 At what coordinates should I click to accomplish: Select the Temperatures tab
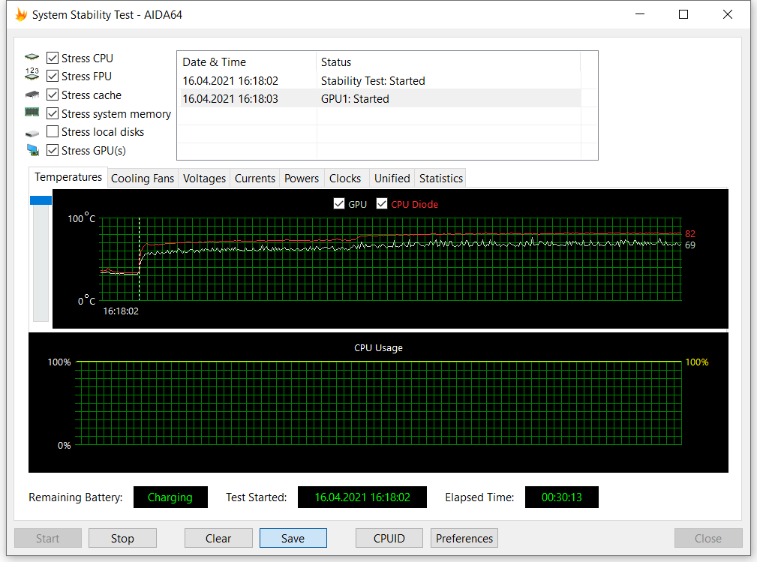coord(68,177)
